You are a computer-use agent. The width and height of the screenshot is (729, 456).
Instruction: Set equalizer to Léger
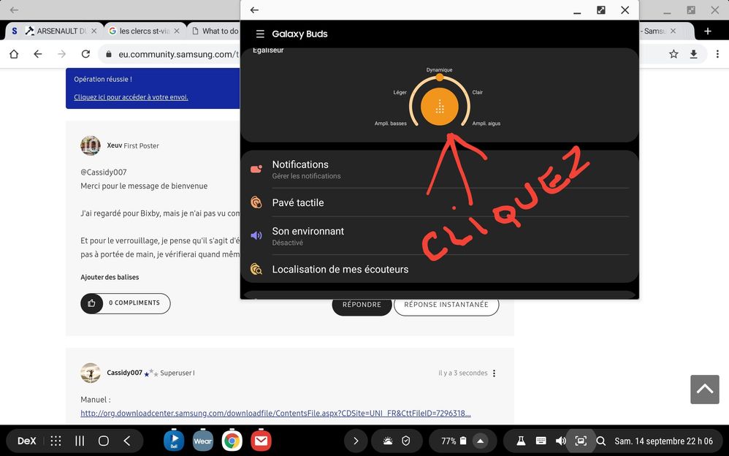[400, 92]
